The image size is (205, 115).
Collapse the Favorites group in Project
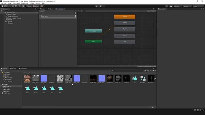(1, 73)
